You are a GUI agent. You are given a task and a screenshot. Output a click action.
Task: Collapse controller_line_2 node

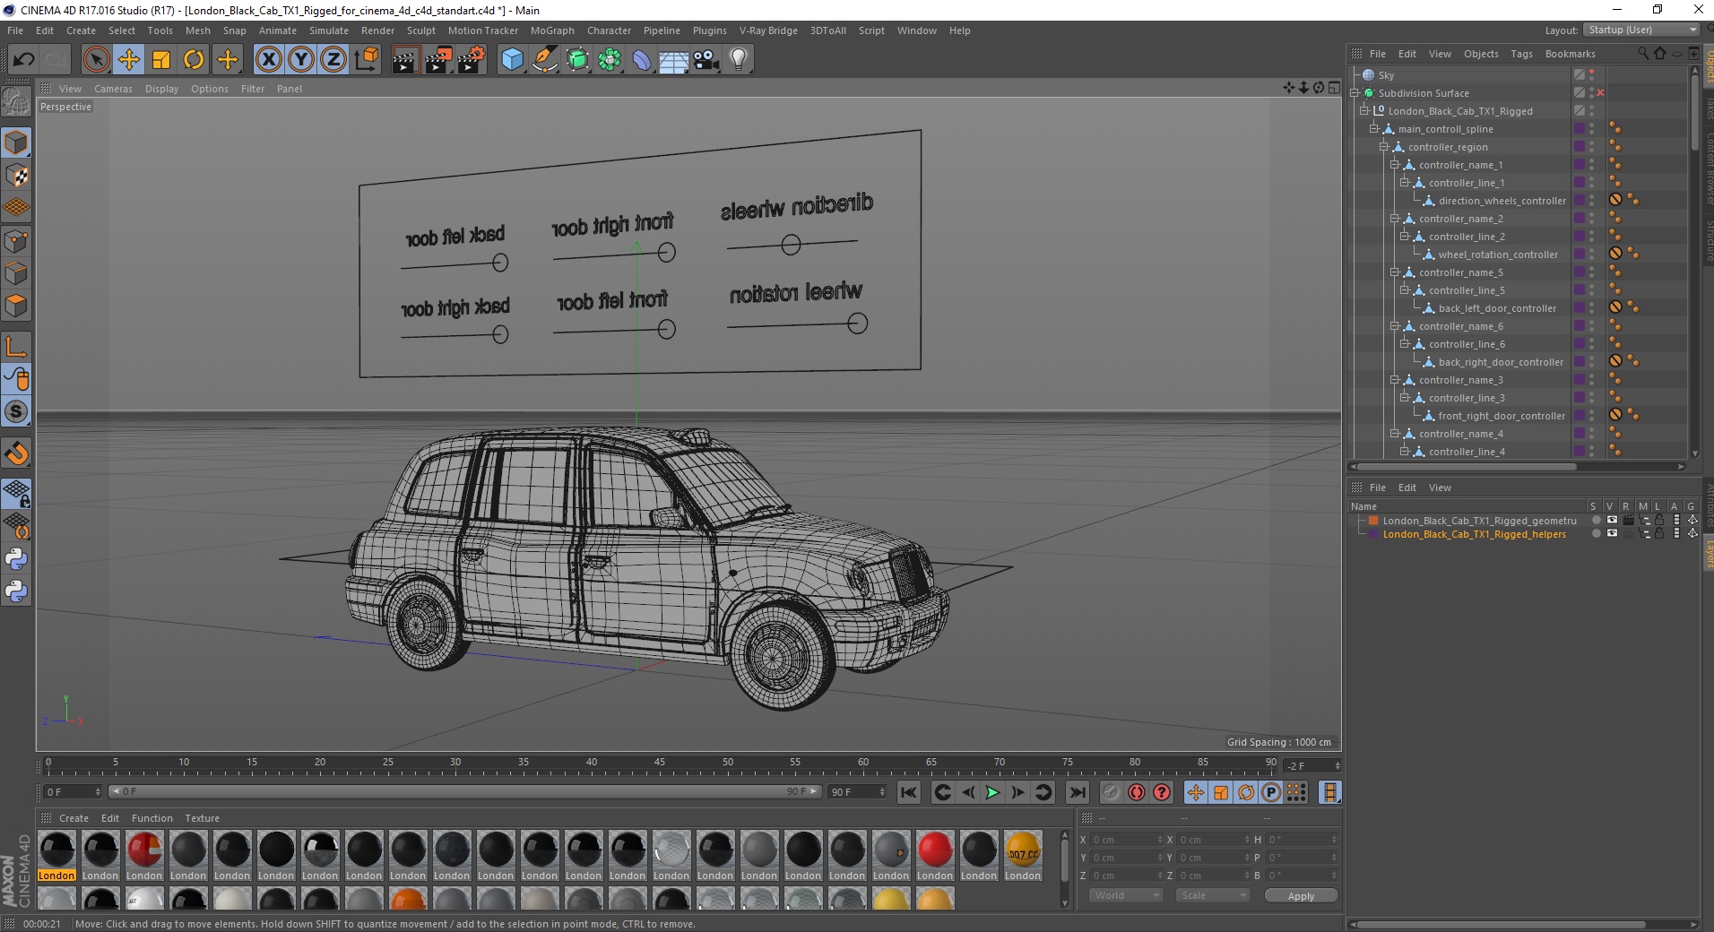point(1404,237)
